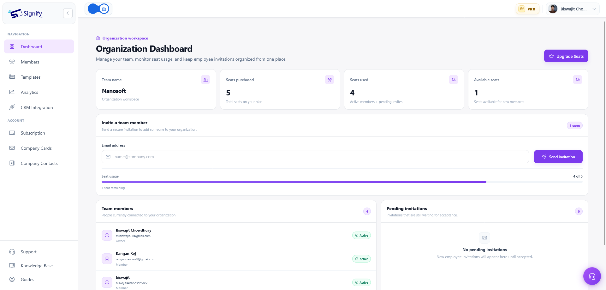Open Support from the sidebar

click(x=39, y=252)
